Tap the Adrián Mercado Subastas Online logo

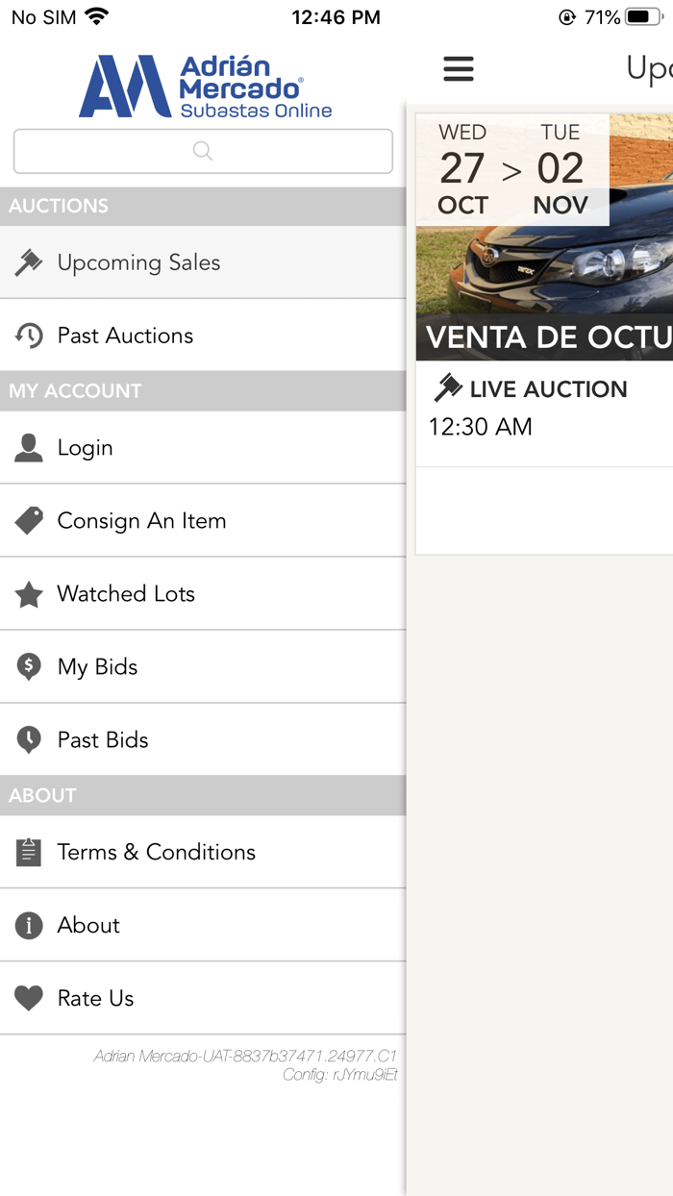(205, 86)
